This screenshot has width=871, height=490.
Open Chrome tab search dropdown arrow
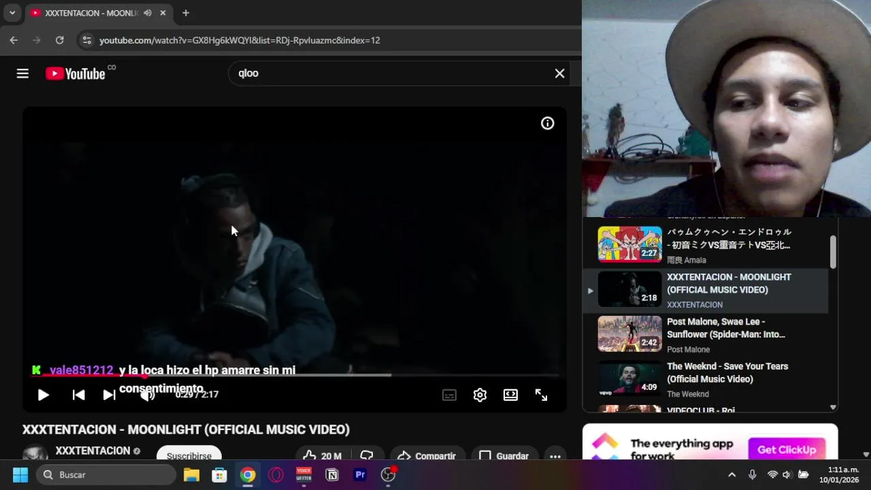12,13
